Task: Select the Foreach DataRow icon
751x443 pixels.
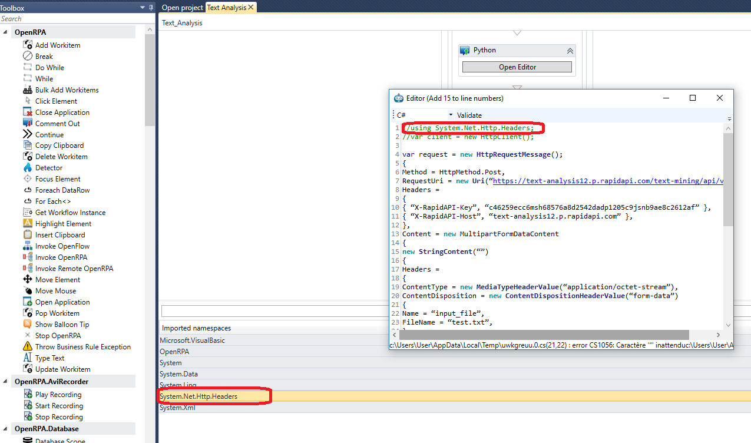Action: point(27,190)
